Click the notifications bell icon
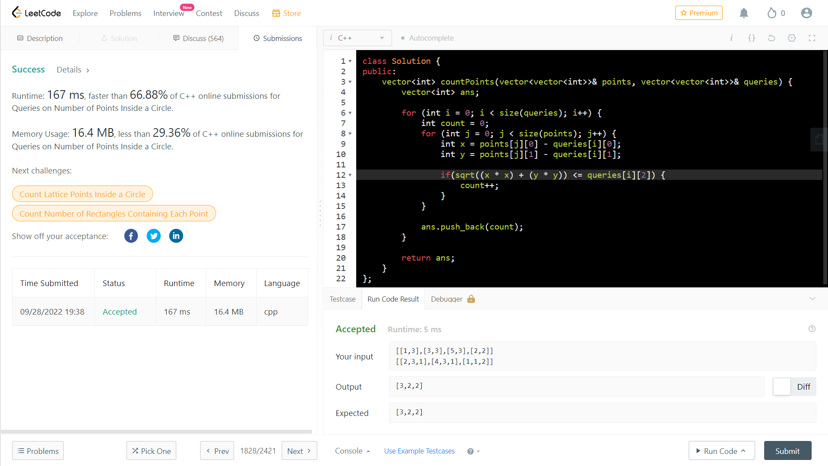The image size is (828, 466). [743, 13]
